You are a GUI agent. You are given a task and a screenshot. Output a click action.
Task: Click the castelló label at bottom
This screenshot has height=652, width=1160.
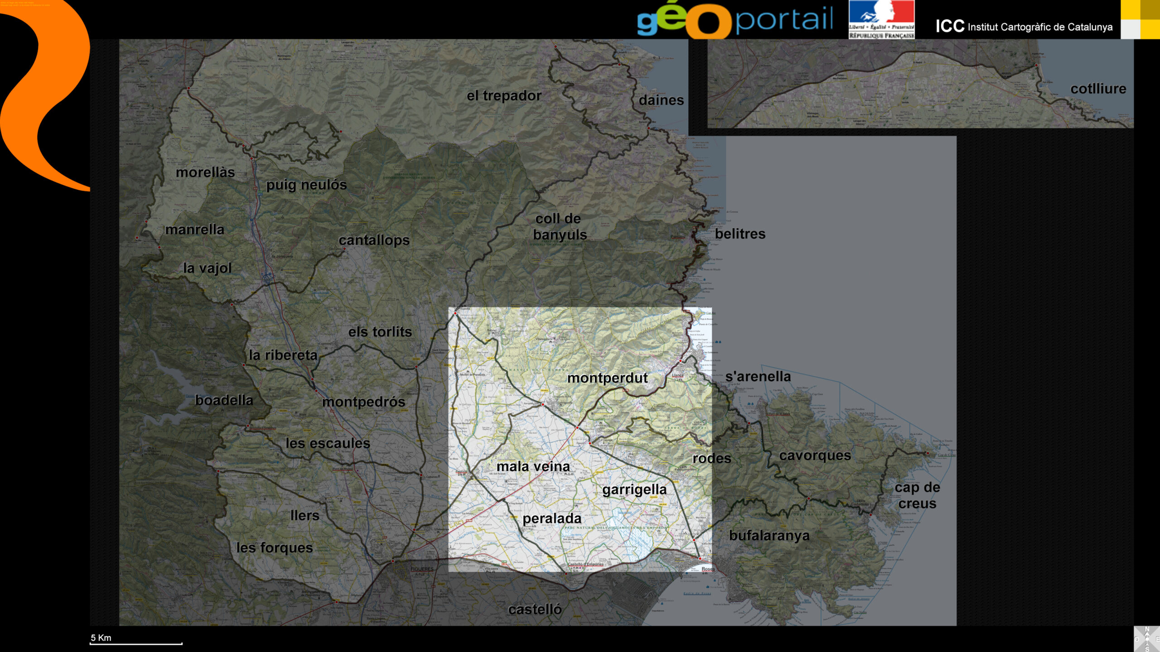pos(535,609)
